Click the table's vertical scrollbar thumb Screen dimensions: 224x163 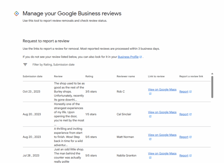[212, 87]
